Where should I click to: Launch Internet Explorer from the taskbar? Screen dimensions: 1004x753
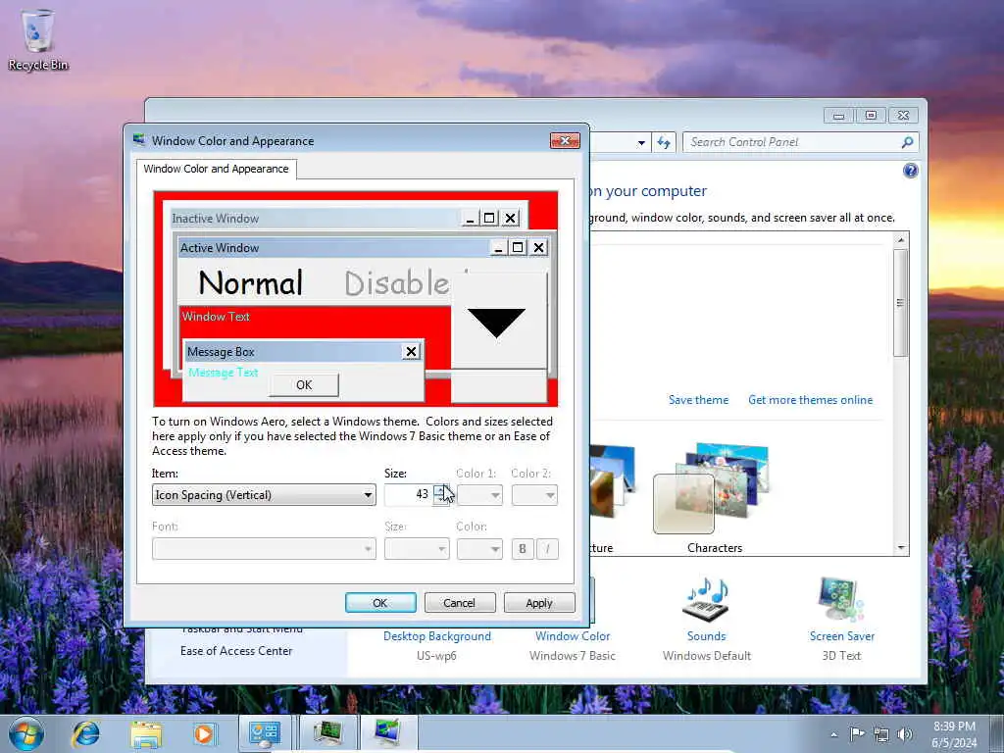(x=86, y=733)
